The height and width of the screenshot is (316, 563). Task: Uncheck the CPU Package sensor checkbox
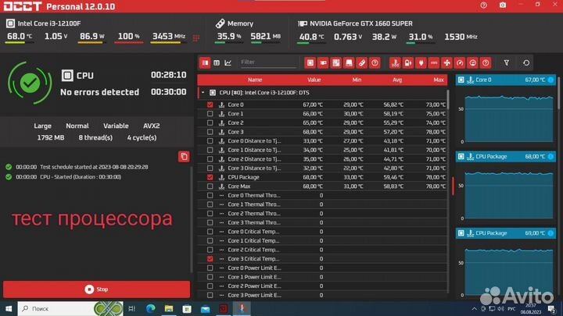coord(210,177)
